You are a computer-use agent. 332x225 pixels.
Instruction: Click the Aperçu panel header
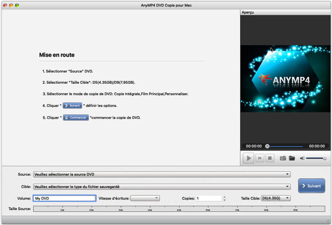pyautogui.click(x=286, y=12)
